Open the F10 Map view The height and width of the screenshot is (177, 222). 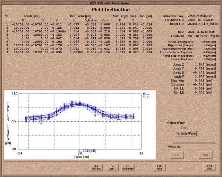(x=159, y=167)
